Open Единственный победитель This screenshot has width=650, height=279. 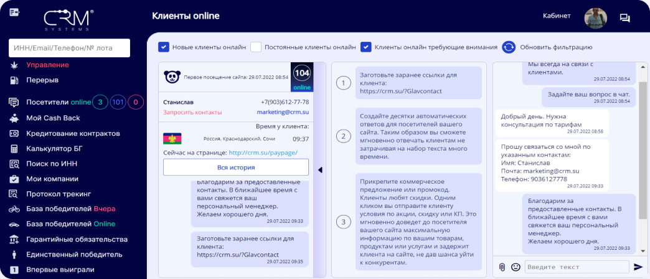click(74, 255)
